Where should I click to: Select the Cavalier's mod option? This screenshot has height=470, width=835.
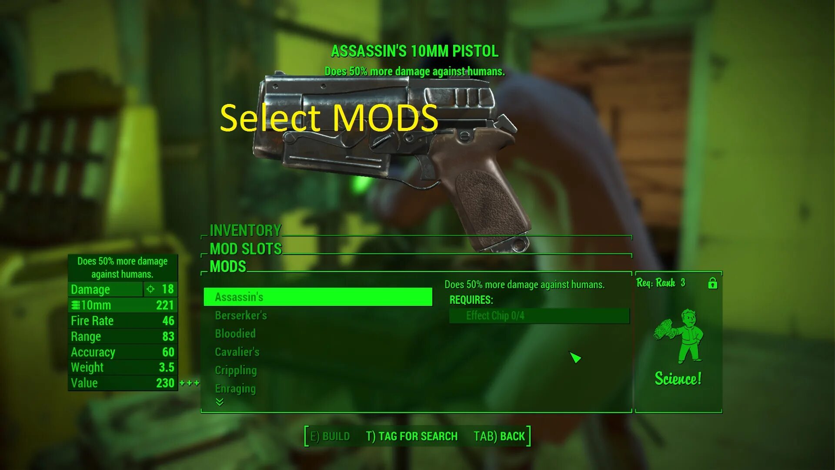[x=237, y=352]
